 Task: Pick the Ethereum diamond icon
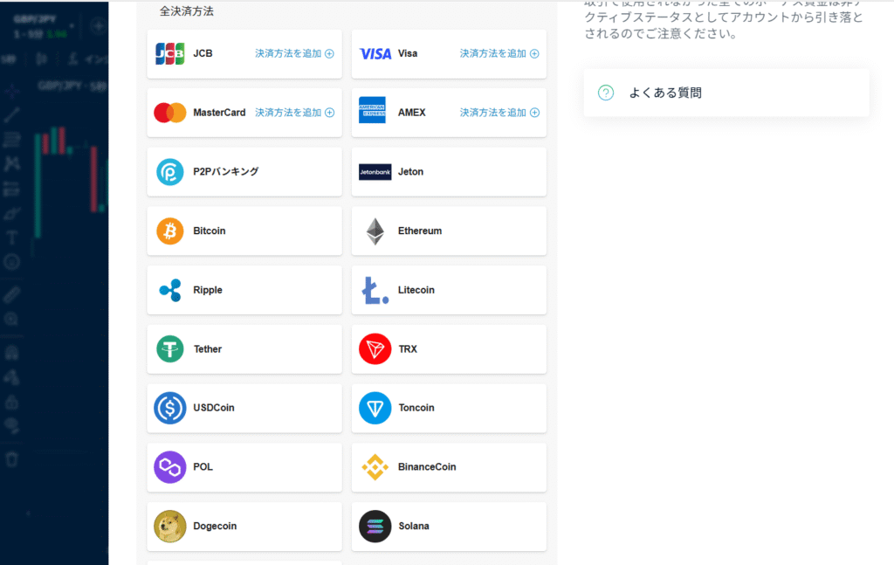click(375, 231)
